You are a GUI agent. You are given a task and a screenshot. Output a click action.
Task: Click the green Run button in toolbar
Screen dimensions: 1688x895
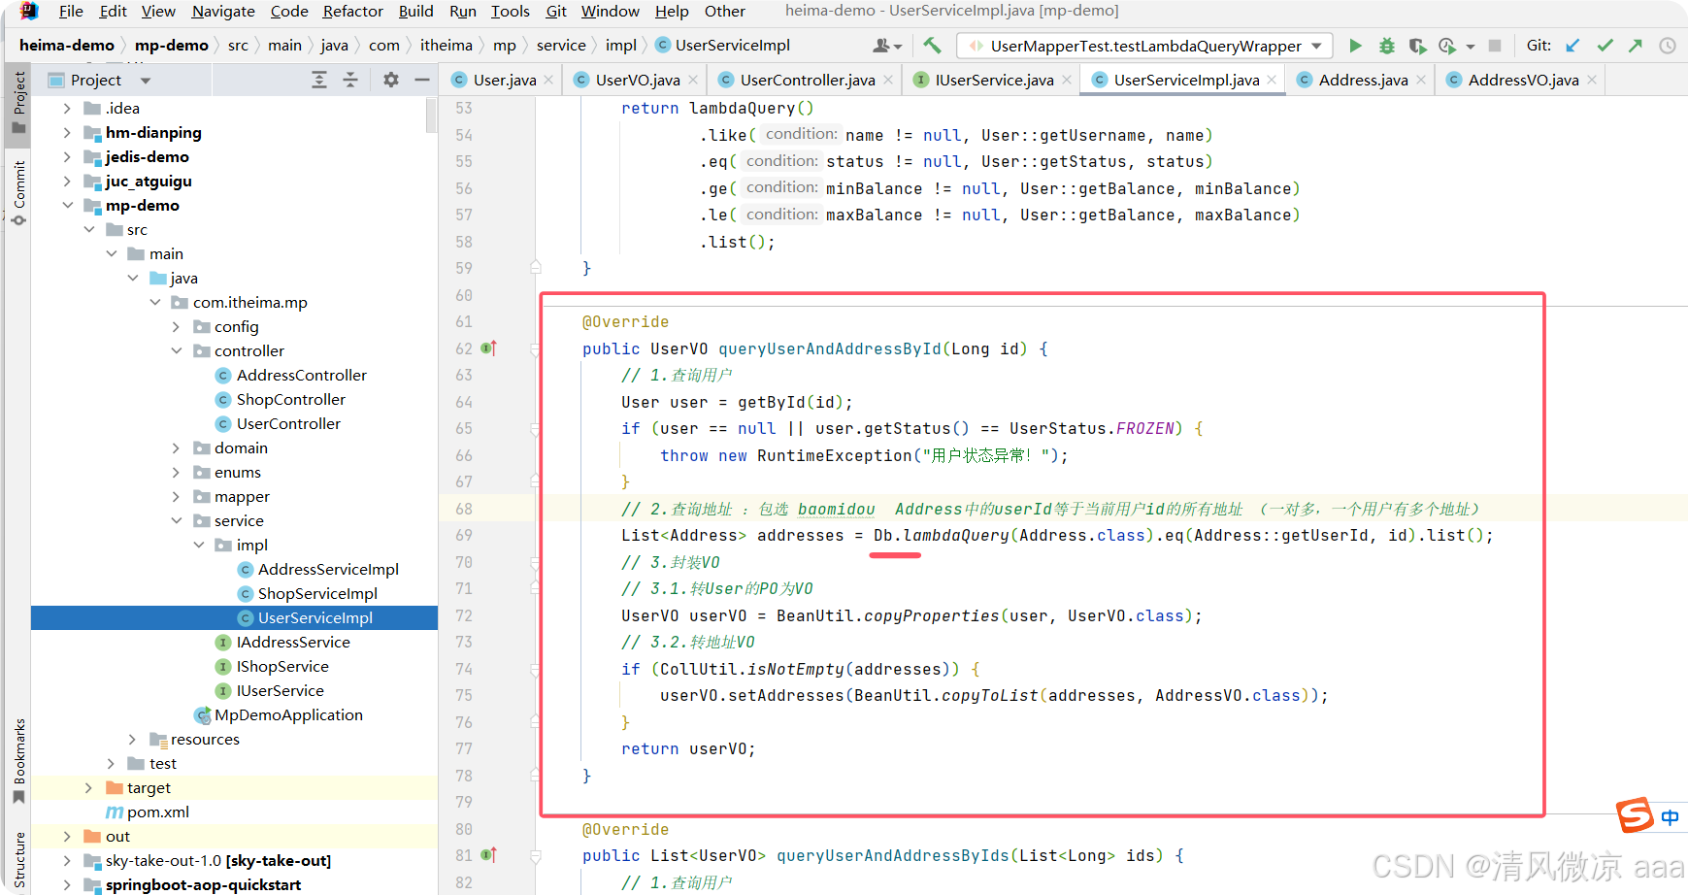[x=1355, y=46]
